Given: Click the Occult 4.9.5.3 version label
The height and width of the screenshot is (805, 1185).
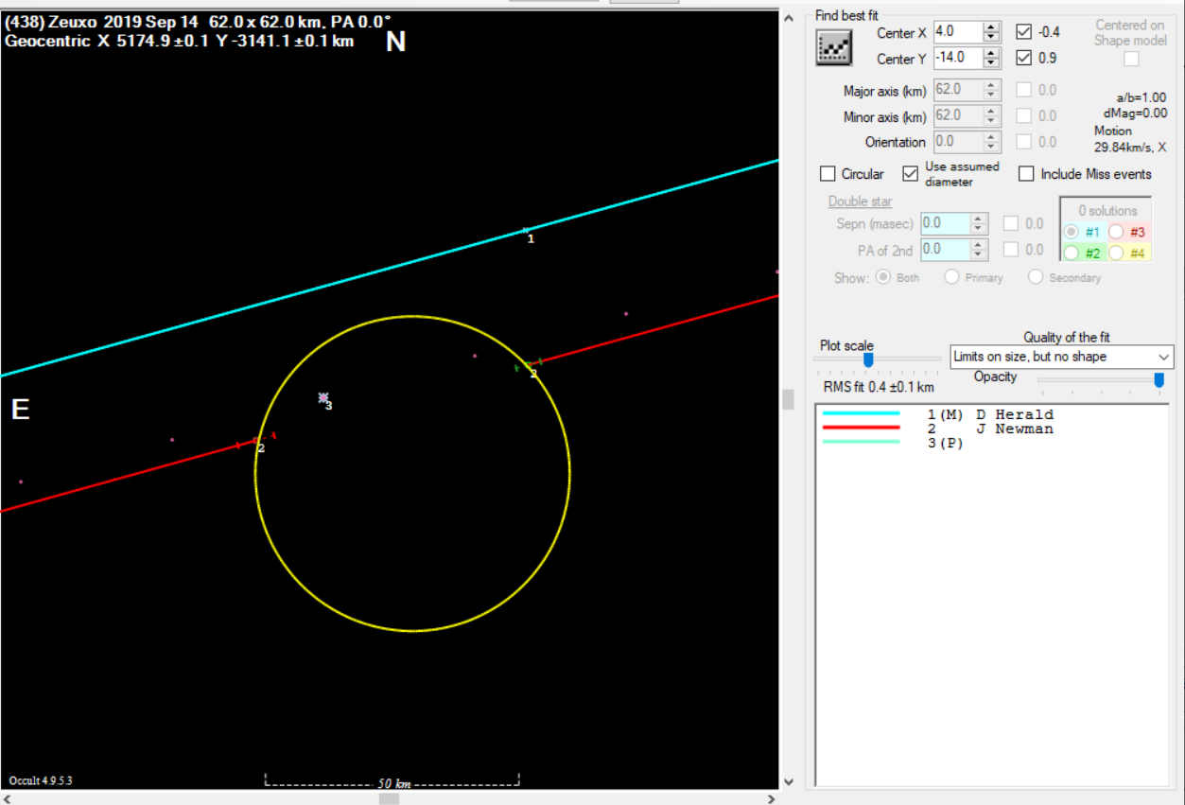Looking at the screenshot, I should [41, 780].
